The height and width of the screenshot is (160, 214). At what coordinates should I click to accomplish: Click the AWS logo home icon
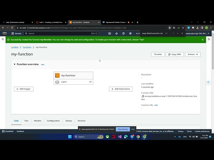tap(5, 33)
